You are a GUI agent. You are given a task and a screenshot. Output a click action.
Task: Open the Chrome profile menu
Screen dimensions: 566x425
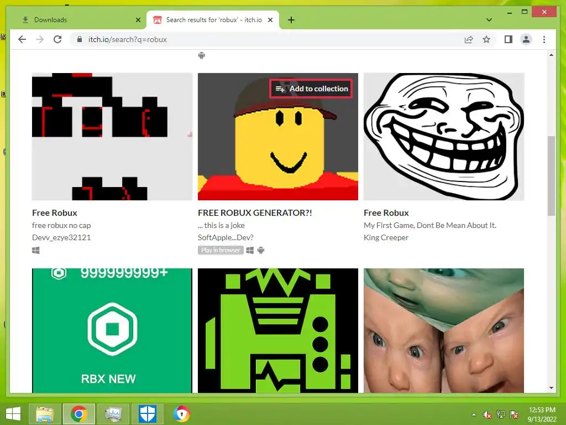coord(526,39)
